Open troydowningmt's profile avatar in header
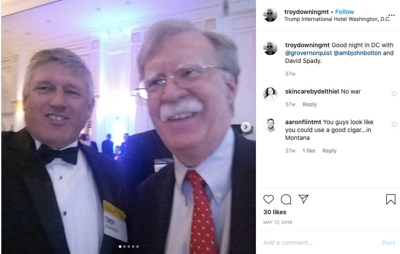This screenshot has height=254, width=400. 270,15
